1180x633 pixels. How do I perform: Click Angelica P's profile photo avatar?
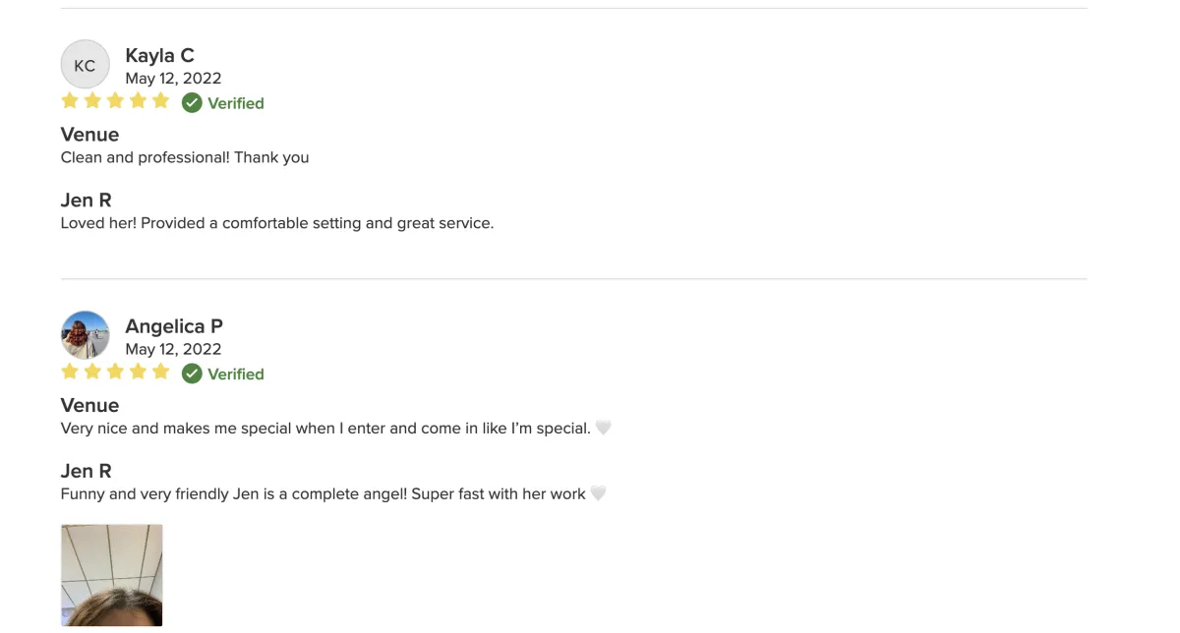[x=85, y=335]
